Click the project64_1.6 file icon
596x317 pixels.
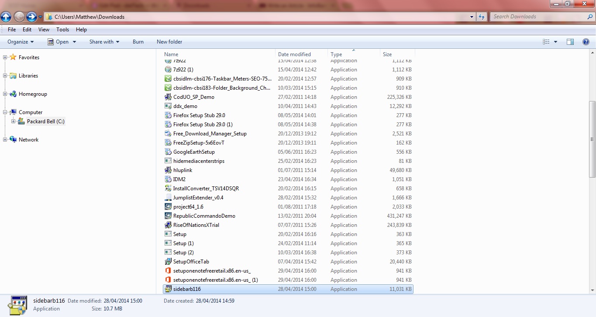click(168, 207)
